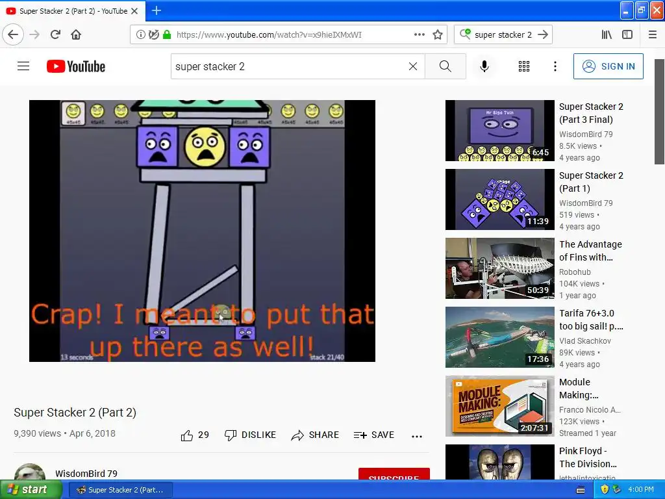
Task: Open the WisdomBird 79 channel name under video
Action: coord(86,474)
